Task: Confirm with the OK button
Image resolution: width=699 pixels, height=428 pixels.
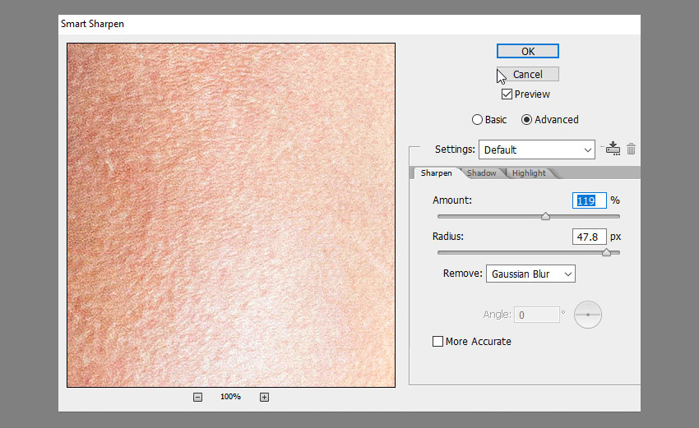Action: click(x=528, y=51)
